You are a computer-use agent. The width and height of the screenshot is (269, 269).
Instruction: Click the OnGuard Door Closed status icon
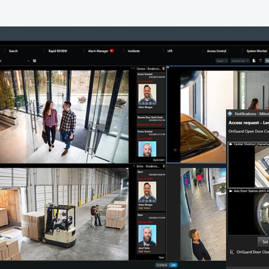coord(232,252)
